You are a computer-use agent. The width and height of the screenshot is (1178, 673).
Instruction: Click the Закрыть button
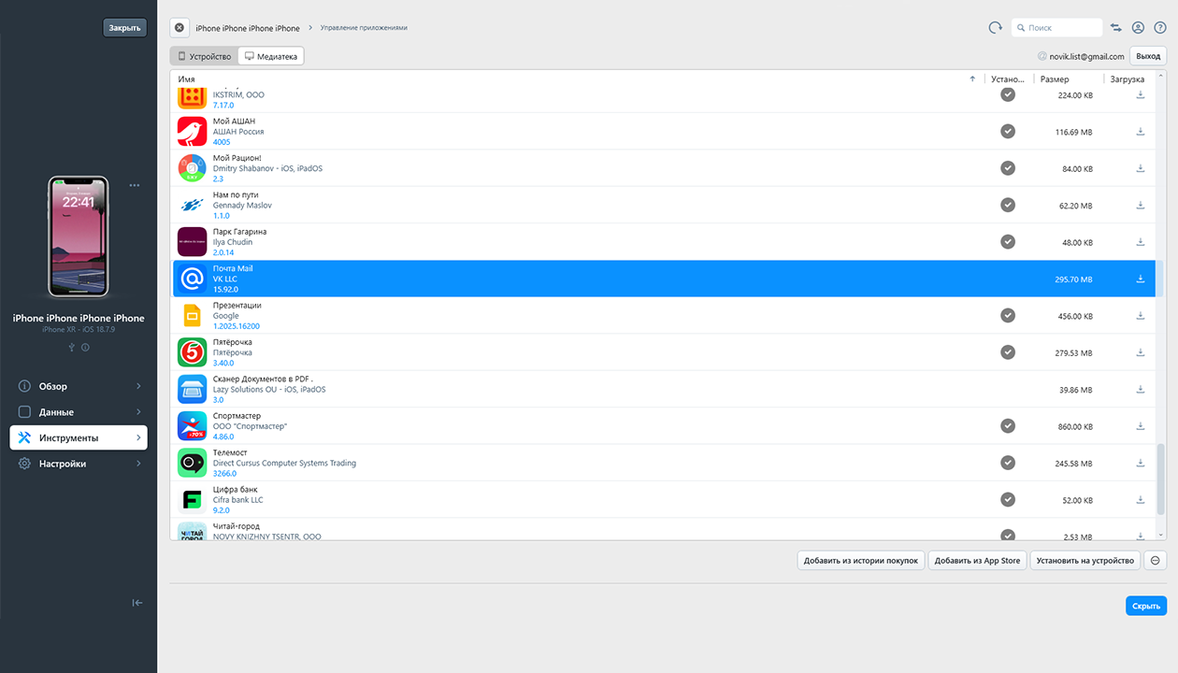125,28
